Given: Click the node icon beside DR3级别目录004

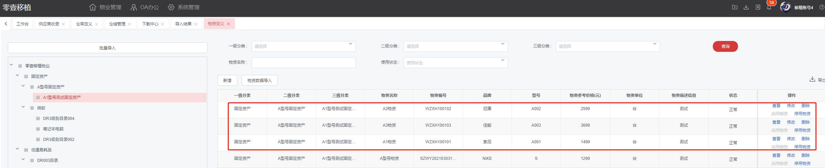Looking at the screenshot, I should click(38, 119).
